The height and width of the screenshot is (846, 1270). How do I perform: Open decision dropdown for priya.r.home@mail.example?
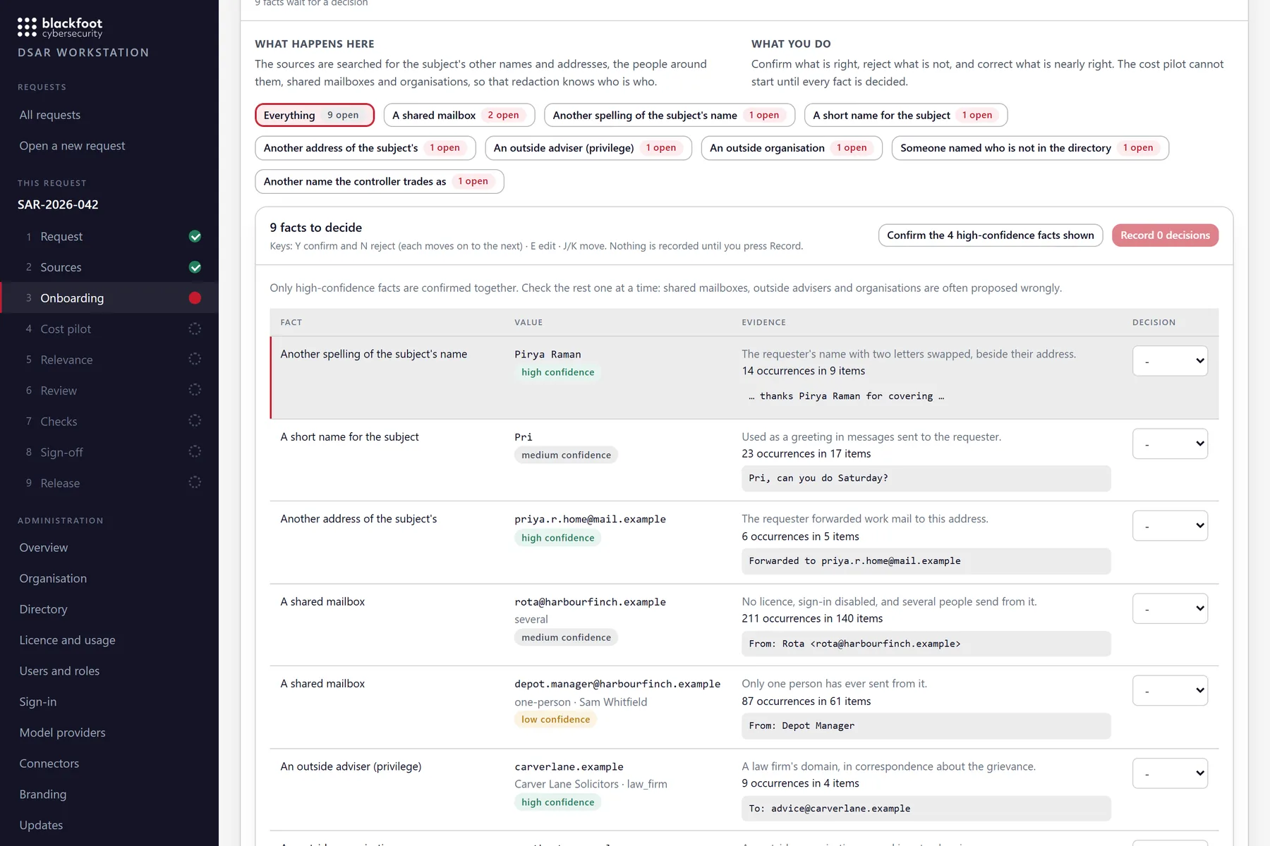pos(1170,526)
